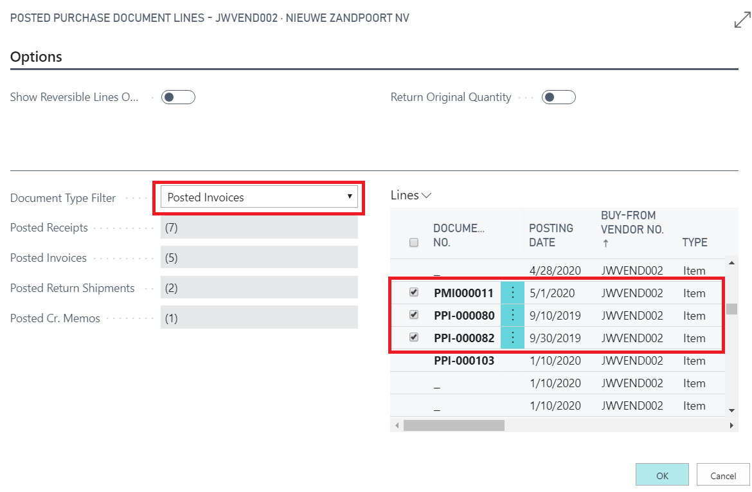Open row menu for PPI-000082
The width and height of the screenshot is (752, 492).
pyautogui.click(x=512, y=338)
